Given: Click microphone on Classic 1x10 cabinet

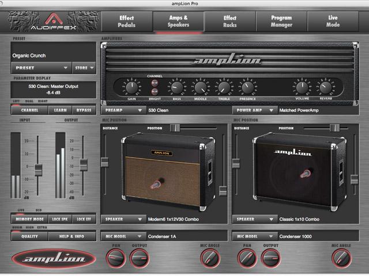Looking at the screenshot, I should [306, 173].
